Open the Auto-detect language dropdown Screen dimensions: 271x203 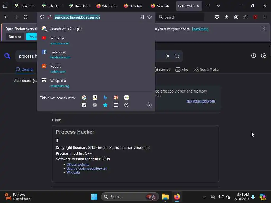pos(25,81)
